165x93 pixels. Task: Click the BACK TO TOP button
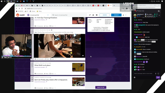(x=101, y=87)
